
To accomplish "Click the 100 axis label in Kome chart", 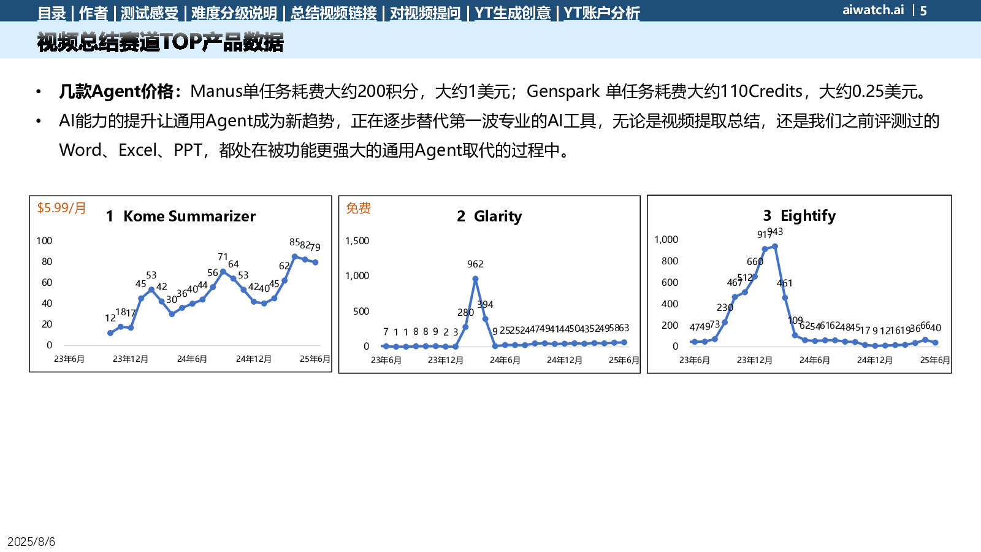I will coord(44,240).
